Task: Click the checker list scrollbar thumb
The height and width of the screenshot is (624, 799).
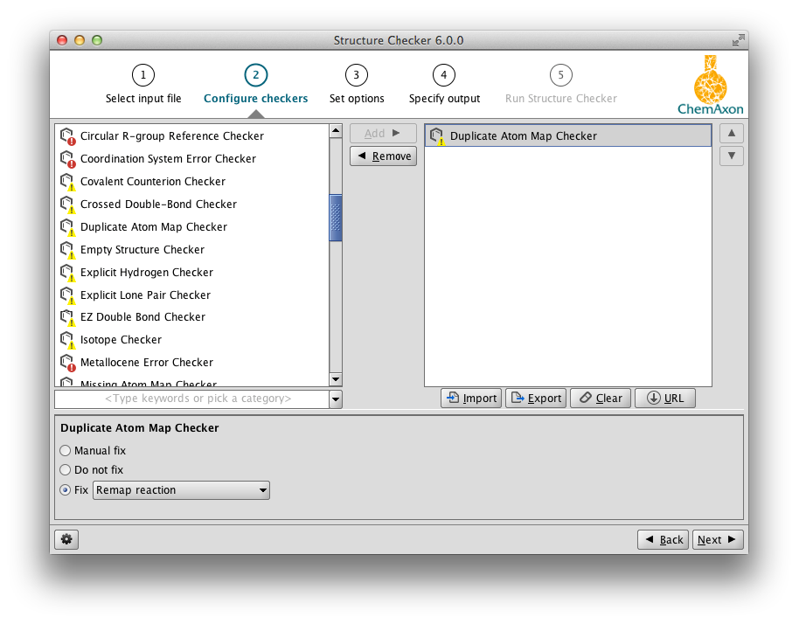Action: (x=336, y=218)
